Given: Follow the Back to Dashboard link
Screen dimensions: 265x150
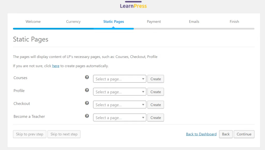Looking at the screenshot, I should pos(201,134).
